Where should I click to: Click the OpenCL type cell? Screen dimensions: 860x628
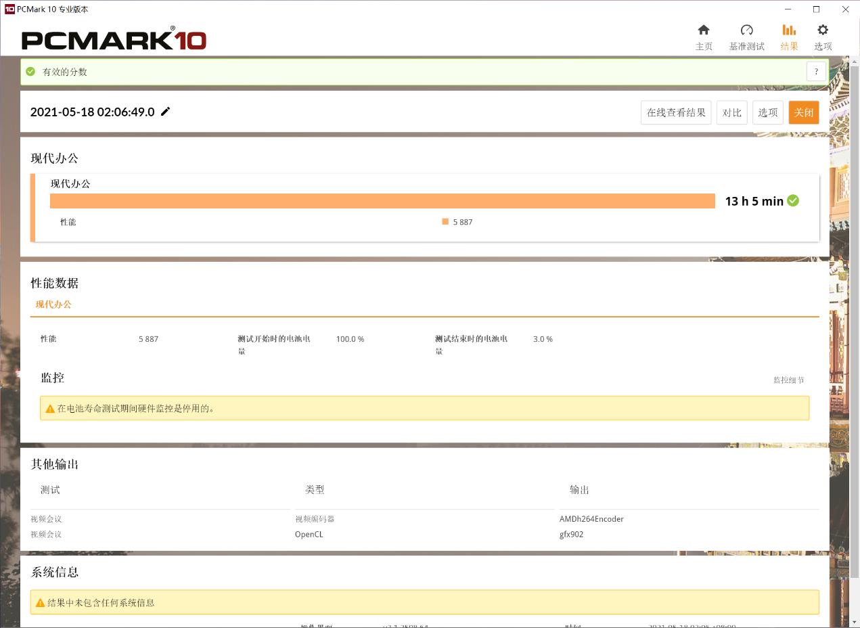(x=309, y=535)
